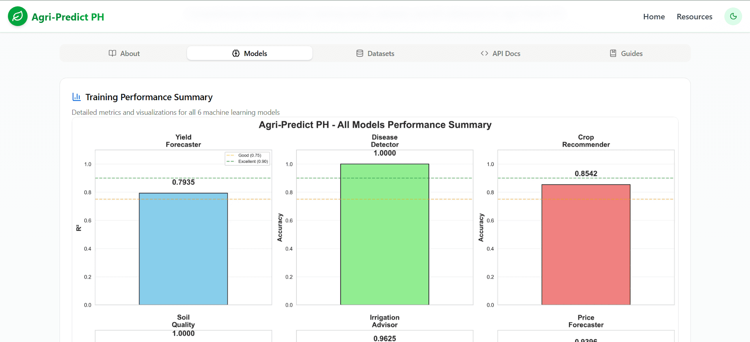Click the green leaf logo icon
The width and height of the screenshot is (750, 342).
coord(18,17)
